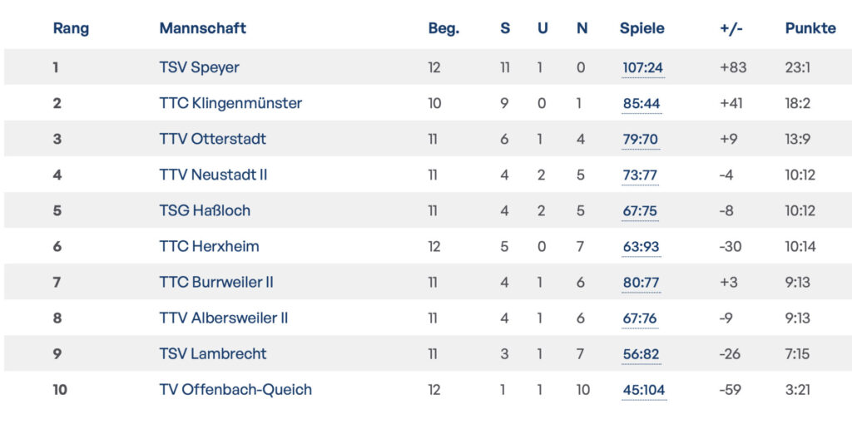Select the TTV Albersweiler II team link

(x=223, y=318)
